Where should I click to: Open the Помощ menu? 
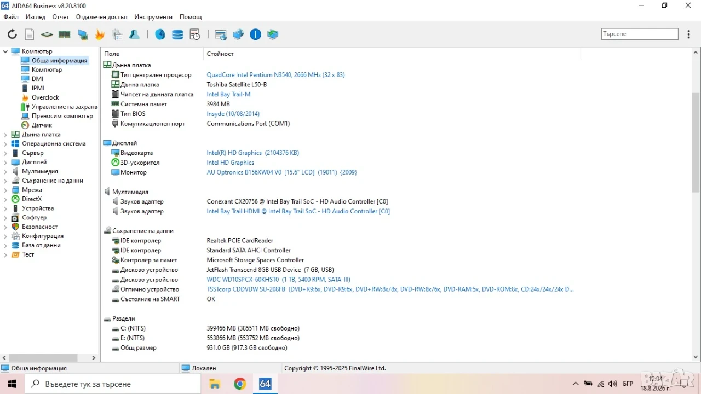tap(191, 17)
